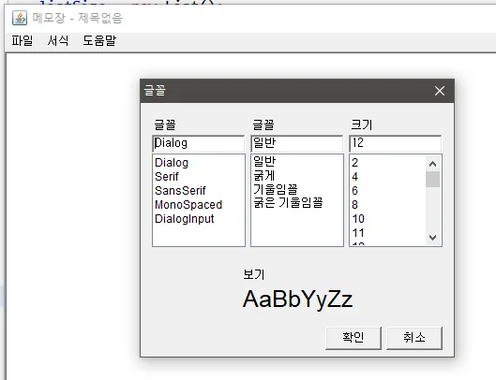Select size 10 in the size list
496x380 pixels.
(x=358, y=219)
